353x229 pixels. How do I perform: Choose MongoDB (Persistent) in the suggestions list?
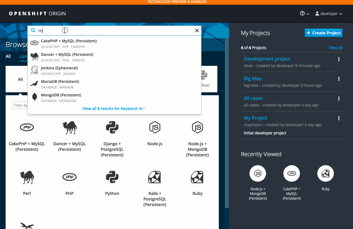[x=61, y=95]
